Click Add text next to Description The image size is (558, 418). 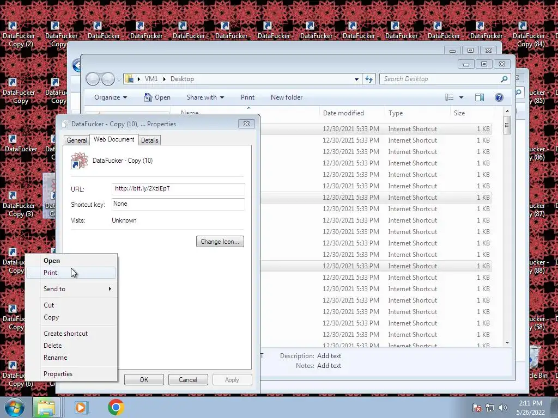329,356
